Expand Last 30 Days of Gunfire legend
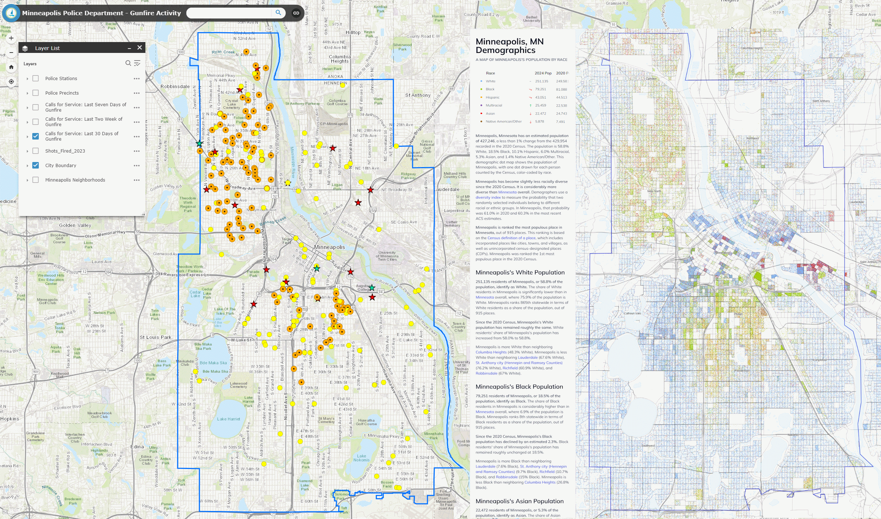This screenshot has height=519, width=881. pos(27,137)
